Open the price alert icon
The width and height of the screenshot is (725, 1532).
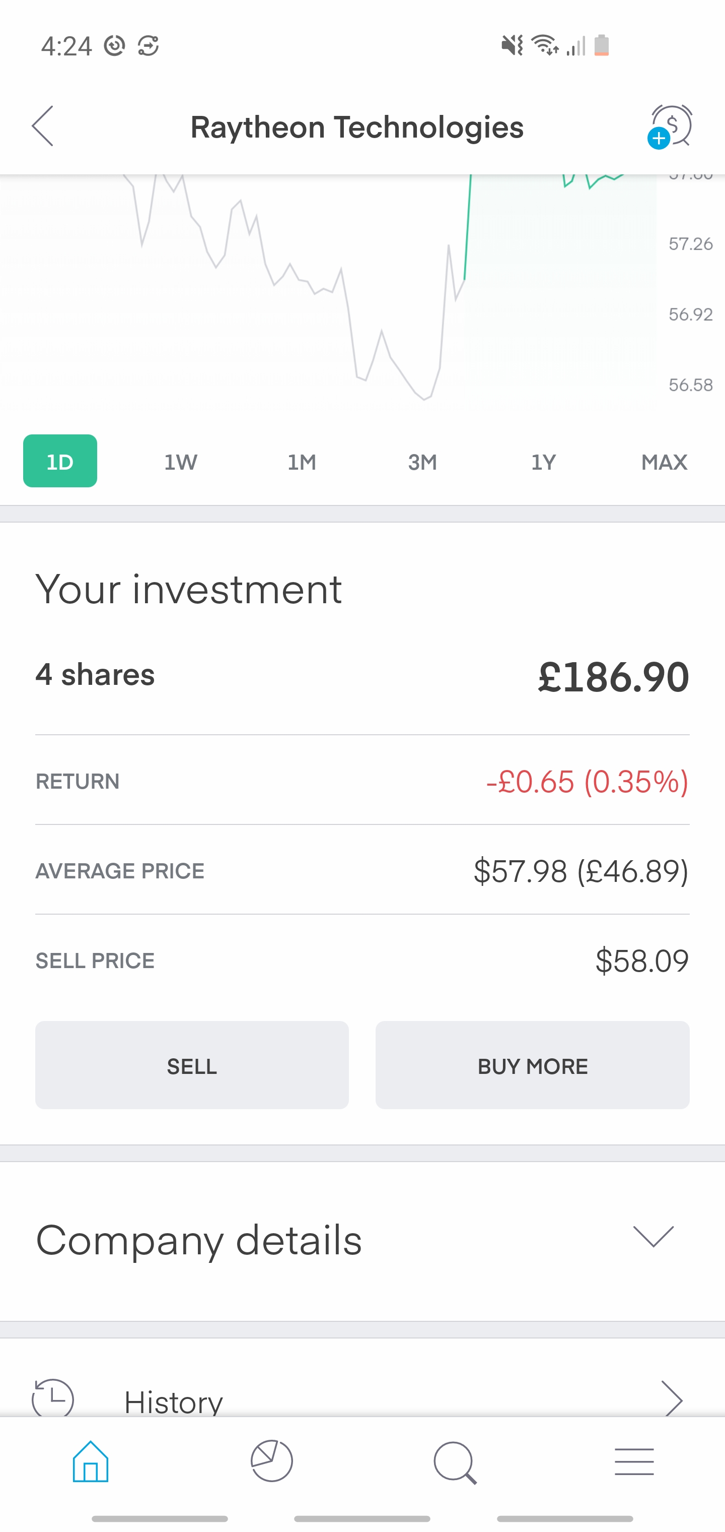(x=670, y=125)
